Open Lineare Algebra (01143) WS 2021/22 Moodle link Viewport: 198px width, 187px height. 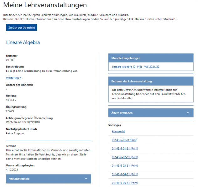pos(136,67)
